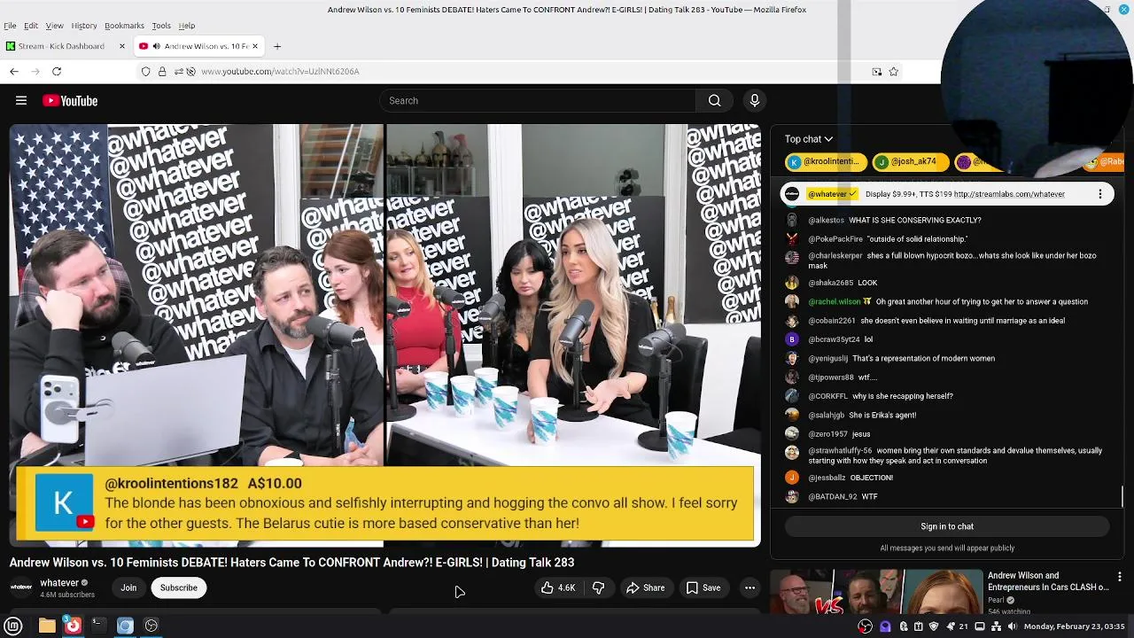1134x638 pixels.
Task: Mute tab via speaker icon on YouTube tab
Action: point(156,46)
